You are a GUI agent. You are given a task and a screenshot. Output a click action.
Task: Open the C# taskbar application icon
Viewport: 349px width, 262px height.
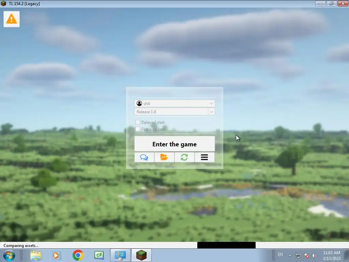(99, 255)
